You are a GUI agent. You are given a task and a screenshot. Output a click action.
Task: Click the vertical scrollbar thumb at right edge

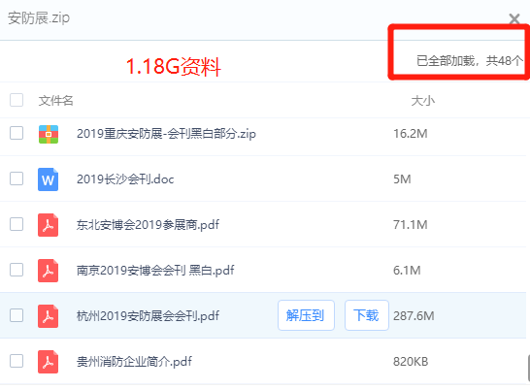click(x=528, y=369)
